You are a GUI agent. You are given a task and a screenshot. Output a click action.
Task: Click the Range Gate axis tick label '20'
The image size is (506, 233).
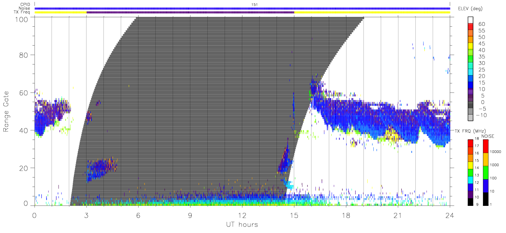point(24,168)
